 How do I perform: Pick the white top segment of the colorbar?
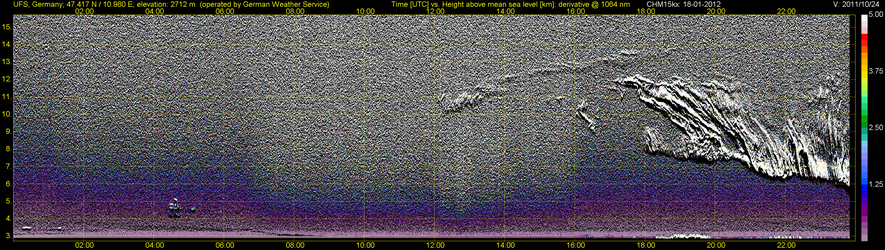tap(864, 18)
